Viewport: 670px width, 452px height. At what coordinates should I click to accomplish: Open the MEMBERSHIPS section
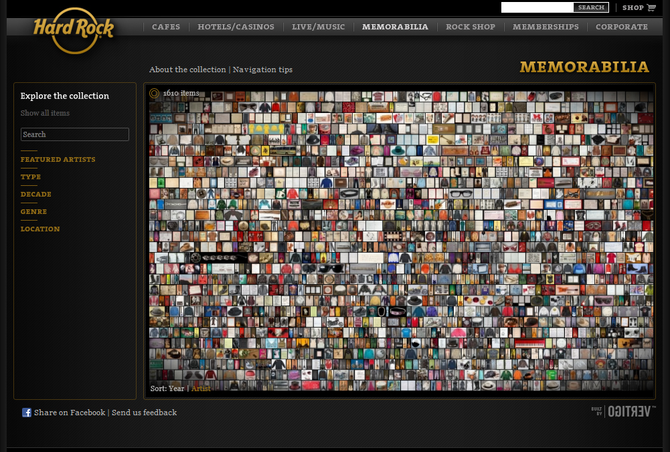546,27
